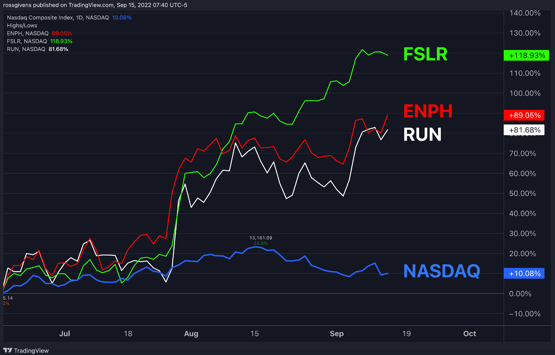Click the FSLR green price tag

[x=527, y=55]
